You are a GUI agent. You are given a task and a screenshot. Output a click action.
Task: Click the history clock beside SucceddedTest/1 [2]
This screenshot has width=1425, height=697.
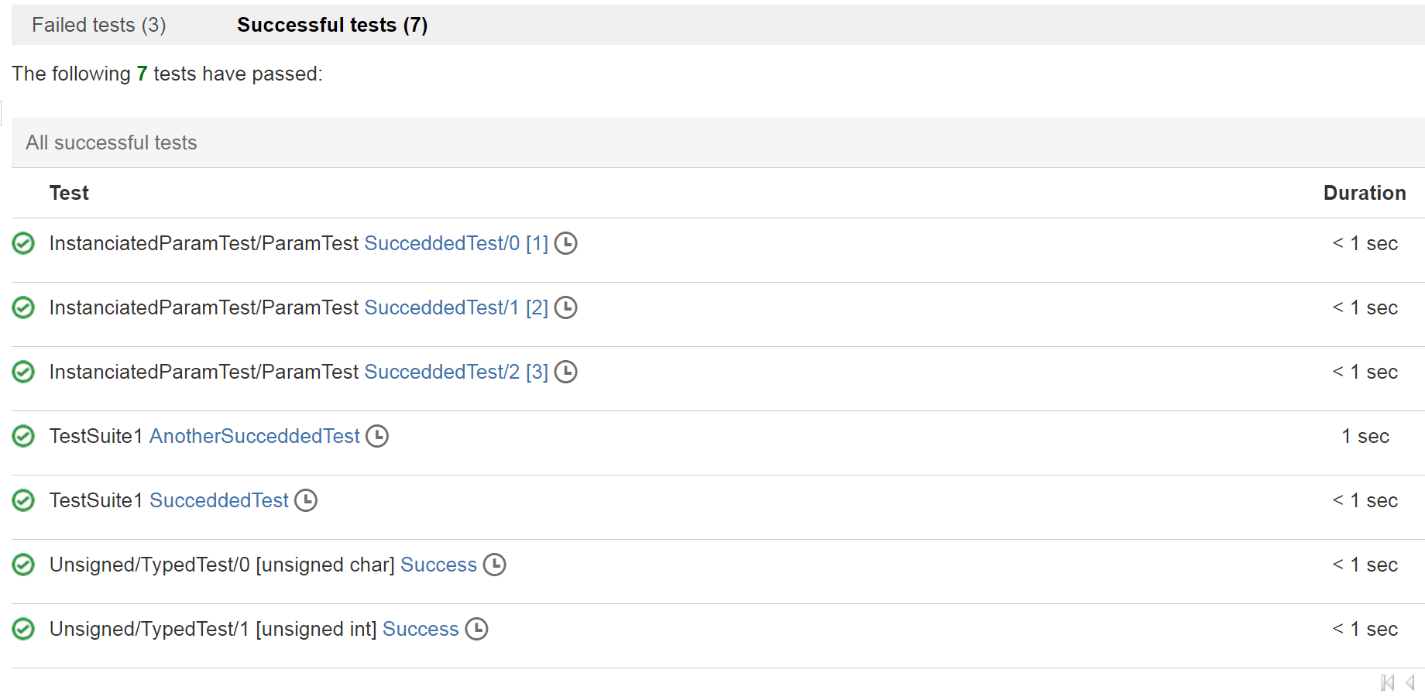click(x=566, y=307)
